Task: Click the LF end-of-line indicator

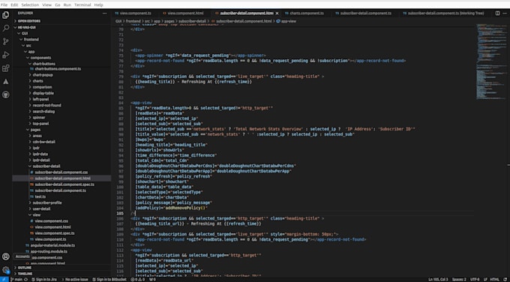Action: tap(485, 280)
